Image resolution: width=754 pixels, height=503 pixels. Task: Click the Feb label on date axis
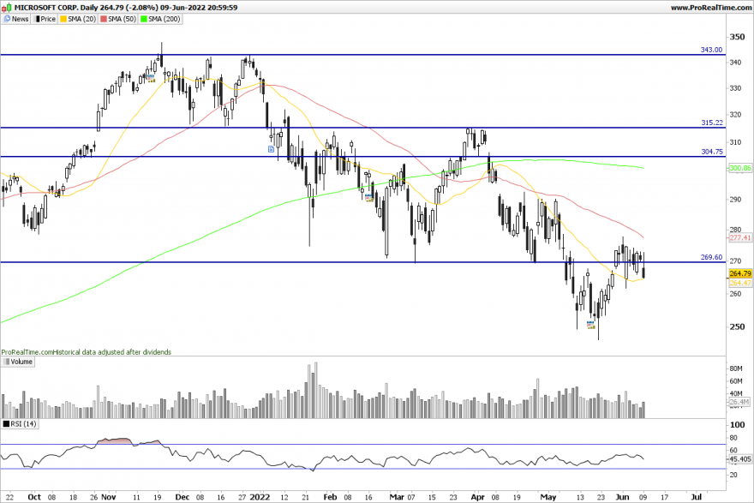point(330,497)
